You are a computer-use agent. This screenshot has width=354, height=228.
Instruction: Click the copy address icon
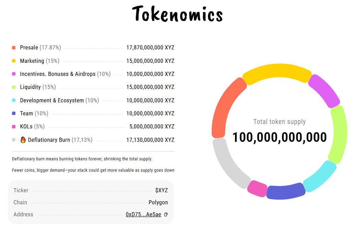pos(166,215)
